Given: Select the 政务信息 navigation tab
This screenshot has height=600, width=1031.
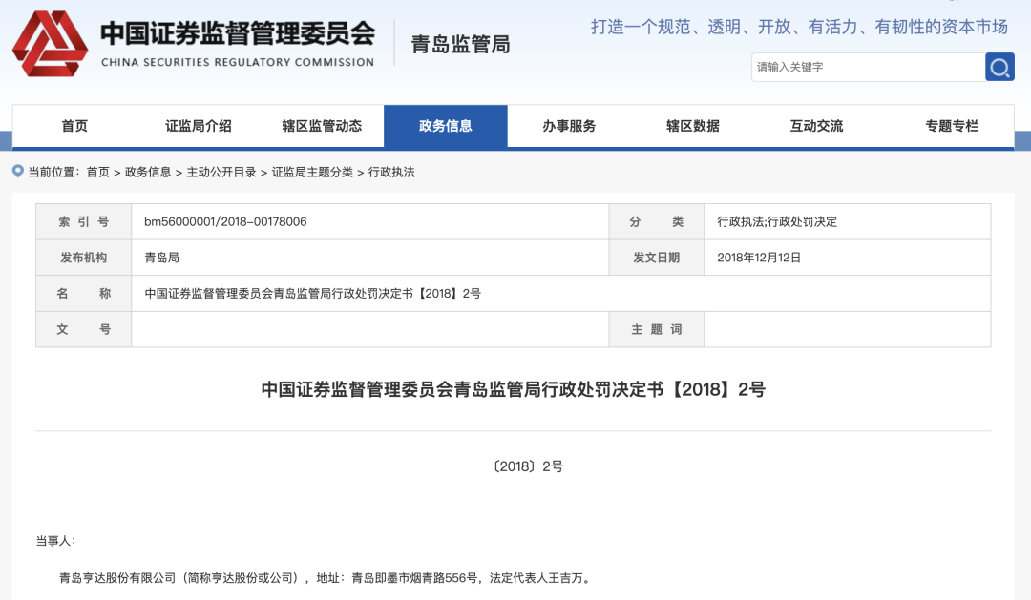Looking at the screenshot, I should (x=445, y=126).
